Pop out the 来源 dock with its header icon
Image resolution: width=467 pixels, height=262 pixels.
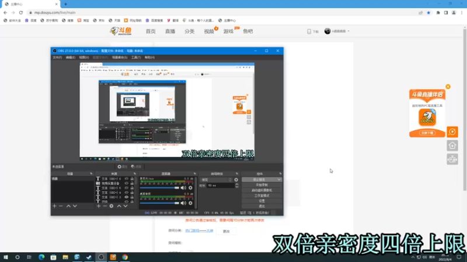point(135,174)
